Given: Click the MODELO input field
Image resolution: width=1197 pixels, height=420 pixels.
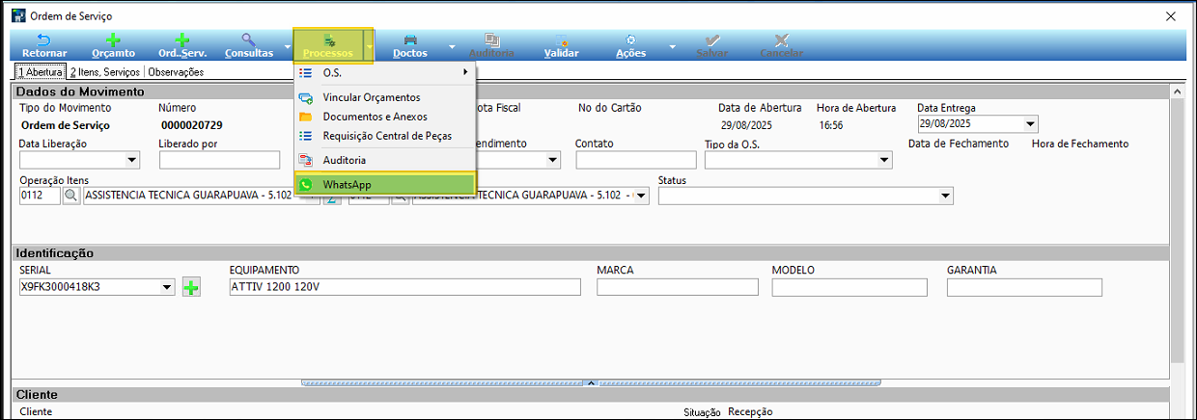Looking at the screenshot, I should pyautogui.click(x=849, y=287).
